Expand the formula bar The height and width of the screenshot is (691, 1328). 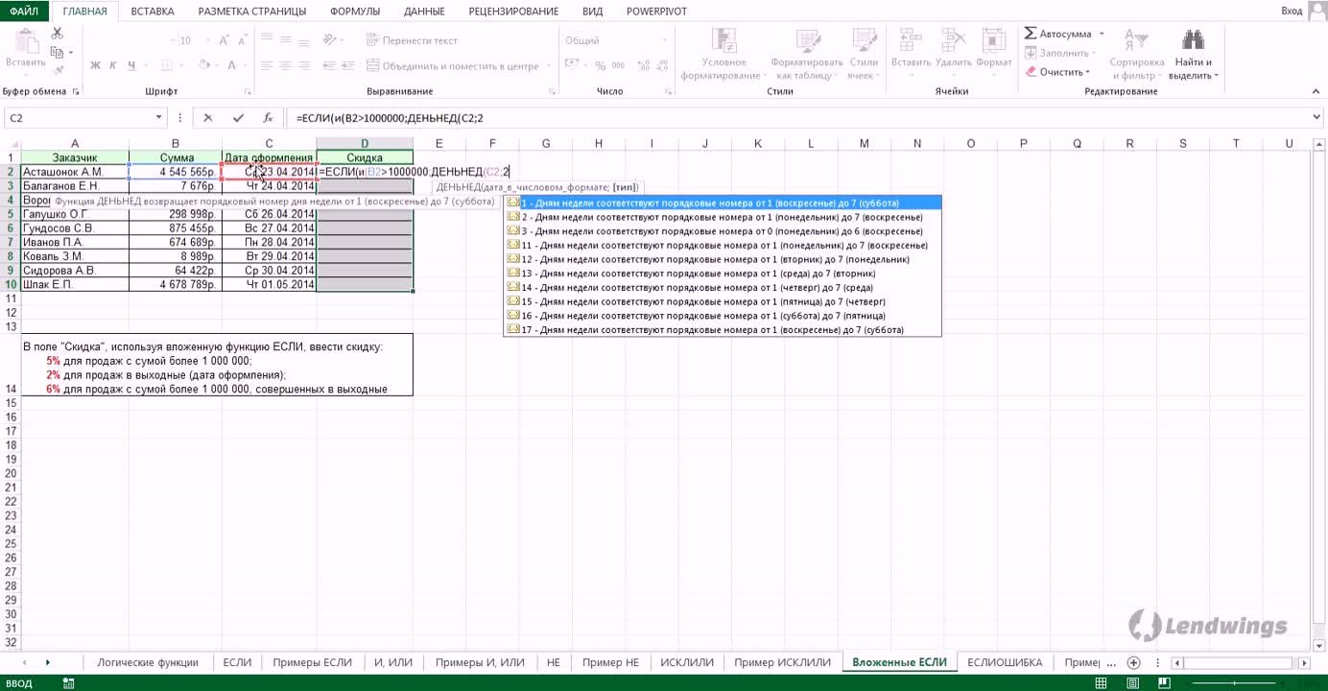point(1316,118)
